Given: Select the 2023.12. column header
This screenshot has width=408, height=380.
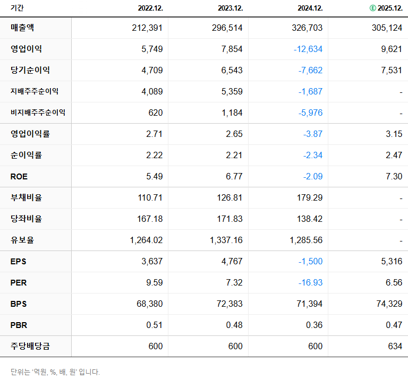Looking at the screenshot, I should (x=230, y=8).
